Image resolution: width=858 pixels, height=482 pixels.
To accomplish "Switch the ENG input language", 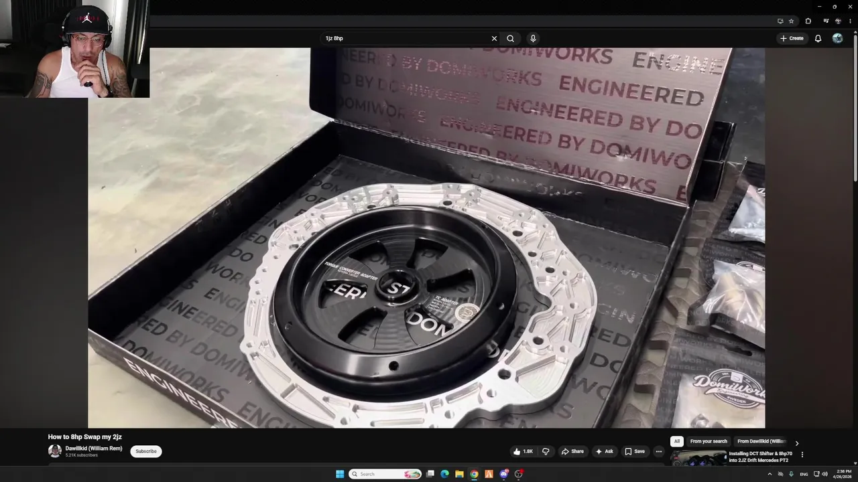I will pos(804,474).
